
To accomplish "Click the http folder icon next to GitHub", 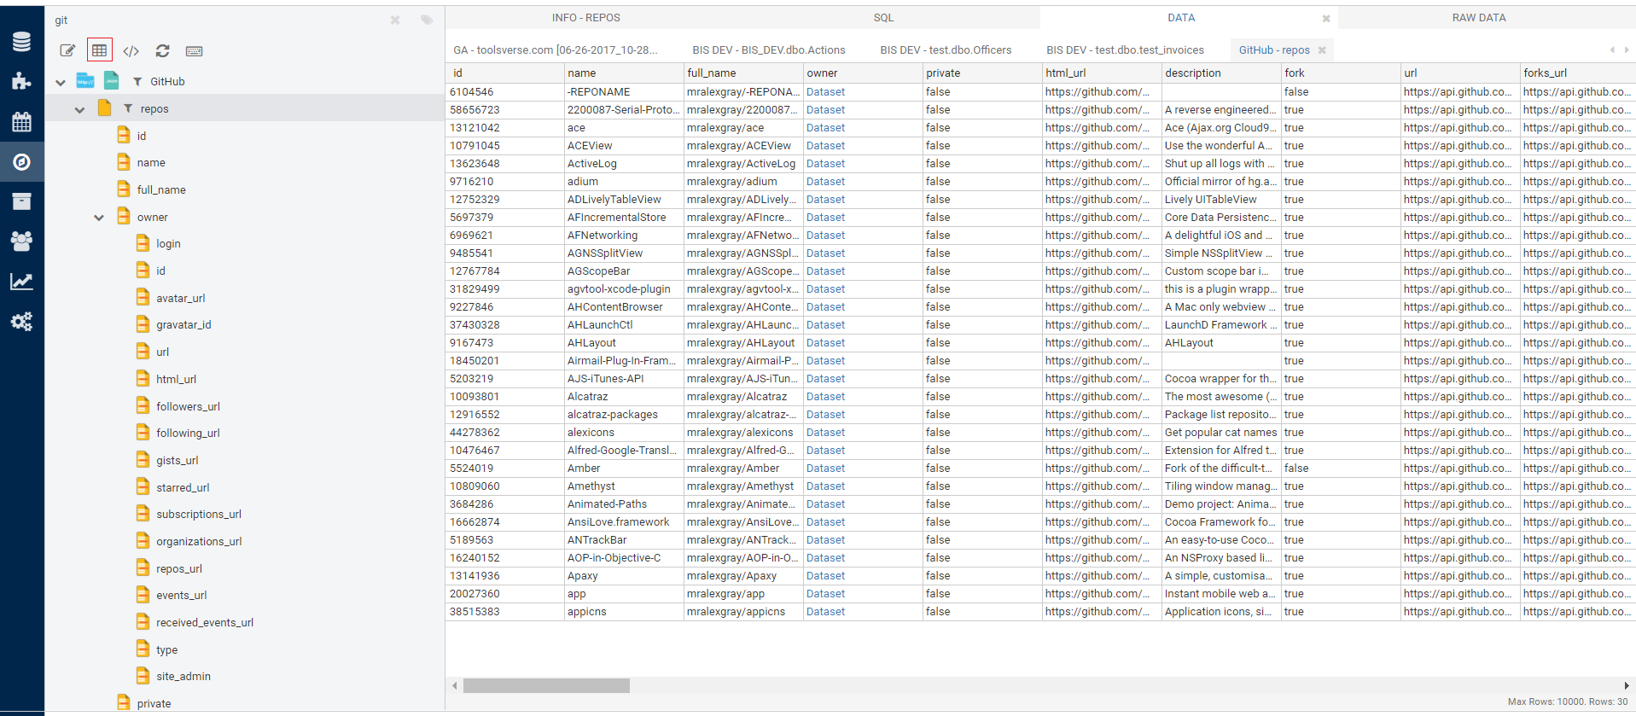I will tap(85, 80).
